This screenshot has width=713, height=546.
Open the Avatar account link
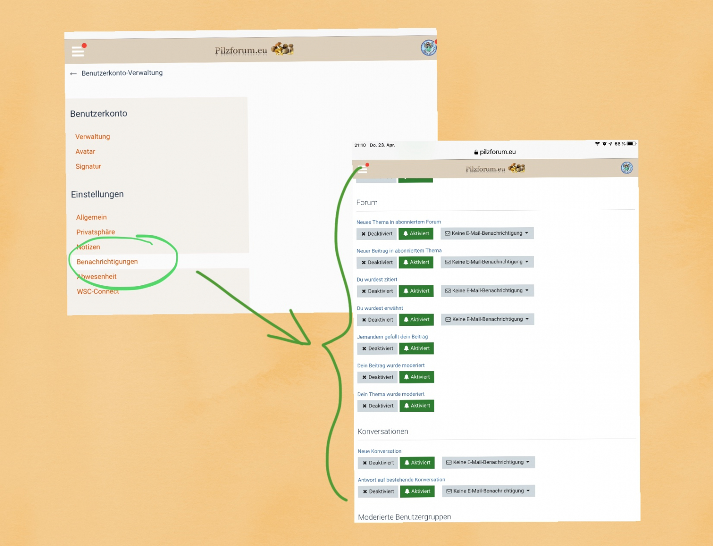click(x=85, y=152)
